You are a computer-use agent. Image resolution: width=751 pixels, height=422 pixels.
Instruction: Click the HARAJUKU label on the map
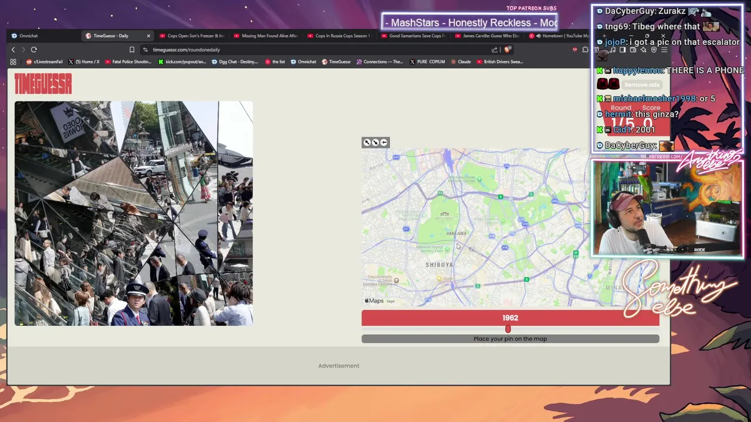point(456,233)
